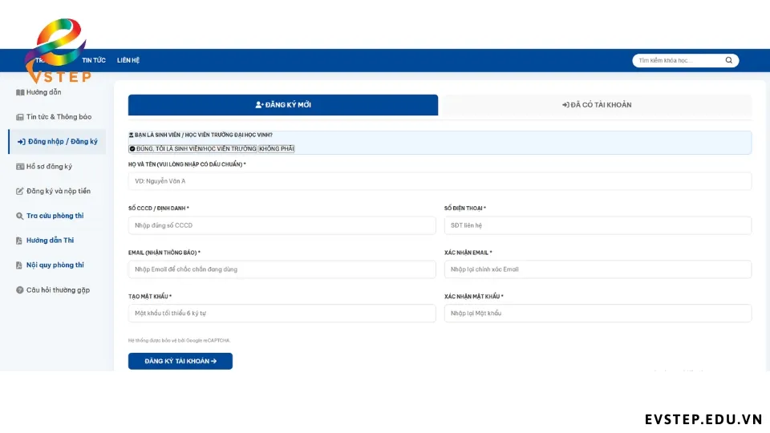Open the Liên hệ menu item
The width and height of the screenshot is (770, 433).
(x=128, y=60)
